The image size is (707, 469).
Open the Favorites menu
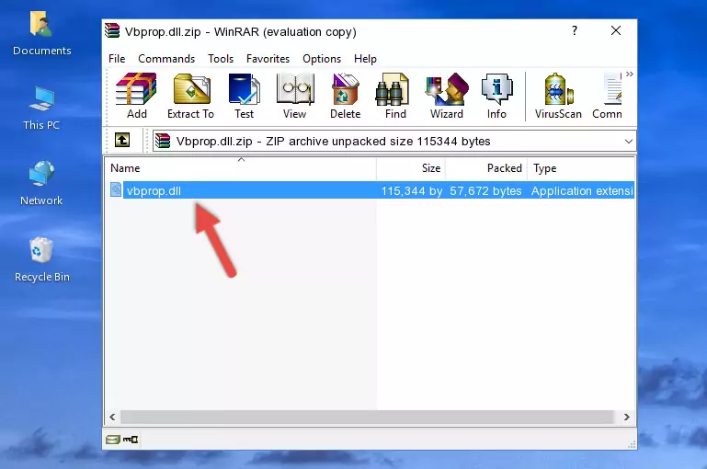pyautogui.click(x=268, y=59)
